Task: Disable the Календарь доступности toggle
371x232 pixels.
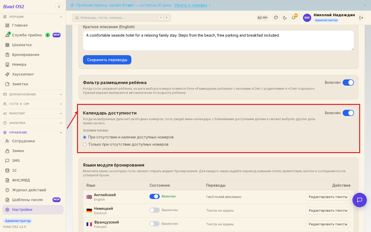Action: (x=348, y=113)
